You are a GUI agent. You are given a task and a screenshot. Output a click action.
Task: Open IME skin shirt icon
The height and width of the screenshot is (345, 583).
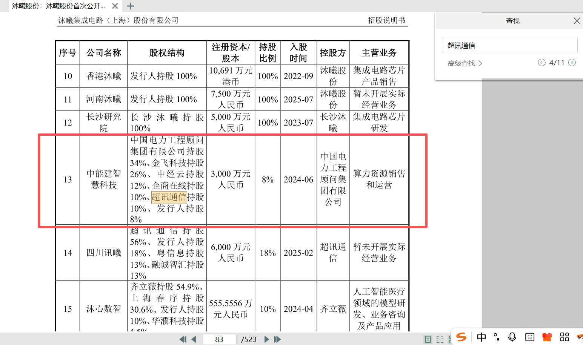[547, 337]
